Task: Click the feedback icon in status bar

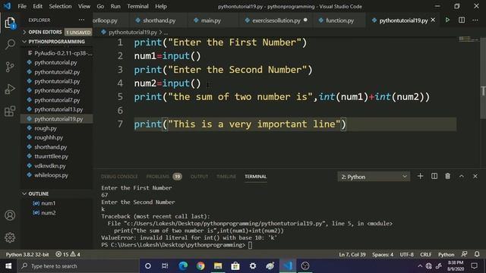Action: [464, 254]
